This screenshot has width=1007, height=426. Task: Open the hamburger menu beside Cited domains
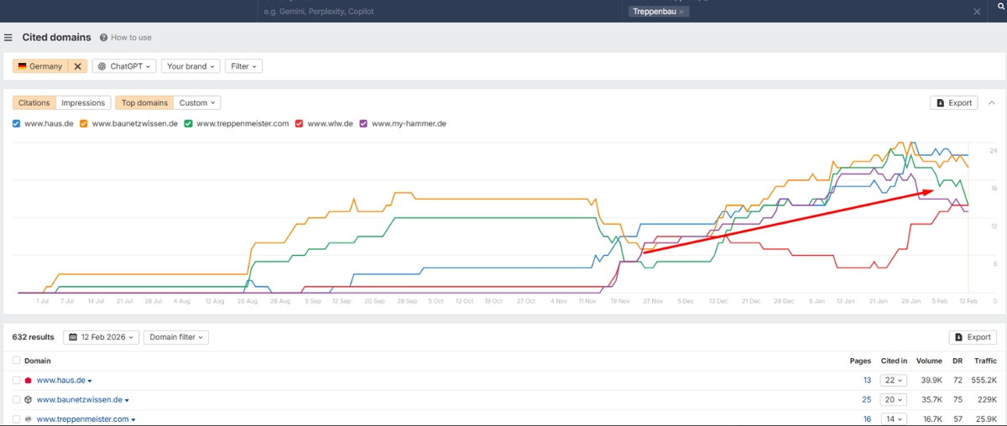point(8,37)
